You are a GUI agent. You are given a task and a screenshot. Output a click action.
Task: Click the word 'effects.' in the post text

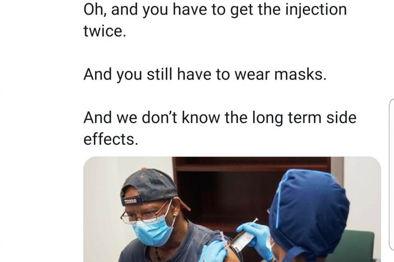111,139
